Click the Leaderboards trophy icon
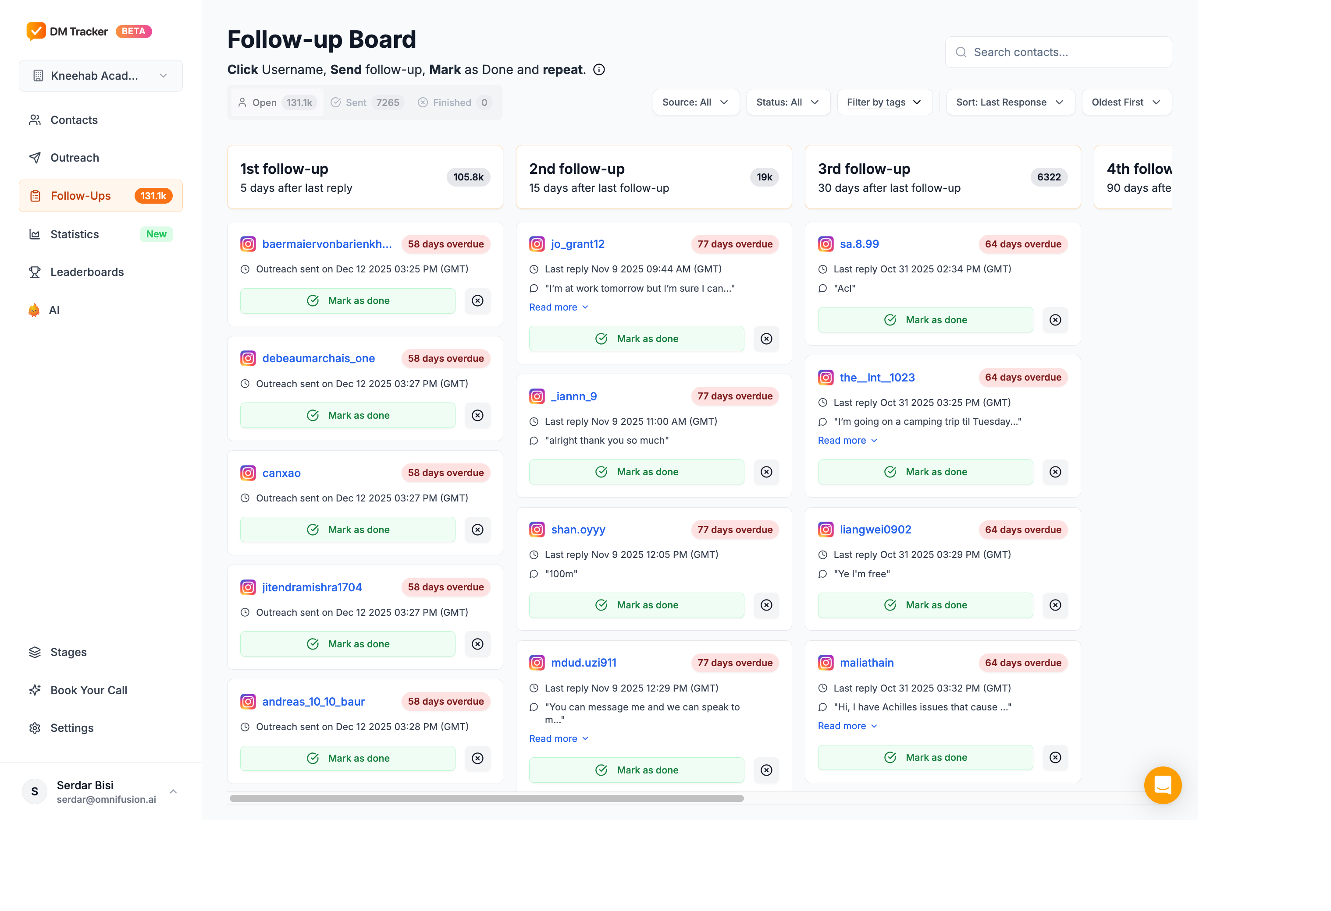 coord(35,272)
